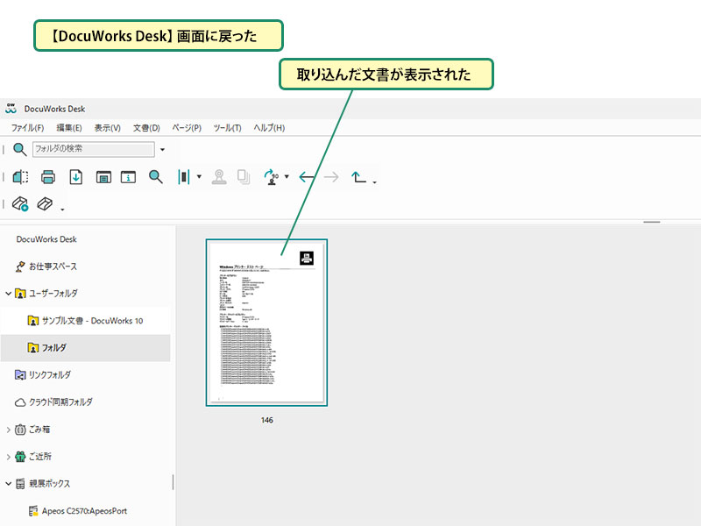Open the 編集(E) menu
Screen dimensions: 701x526
tap(69, 128)
